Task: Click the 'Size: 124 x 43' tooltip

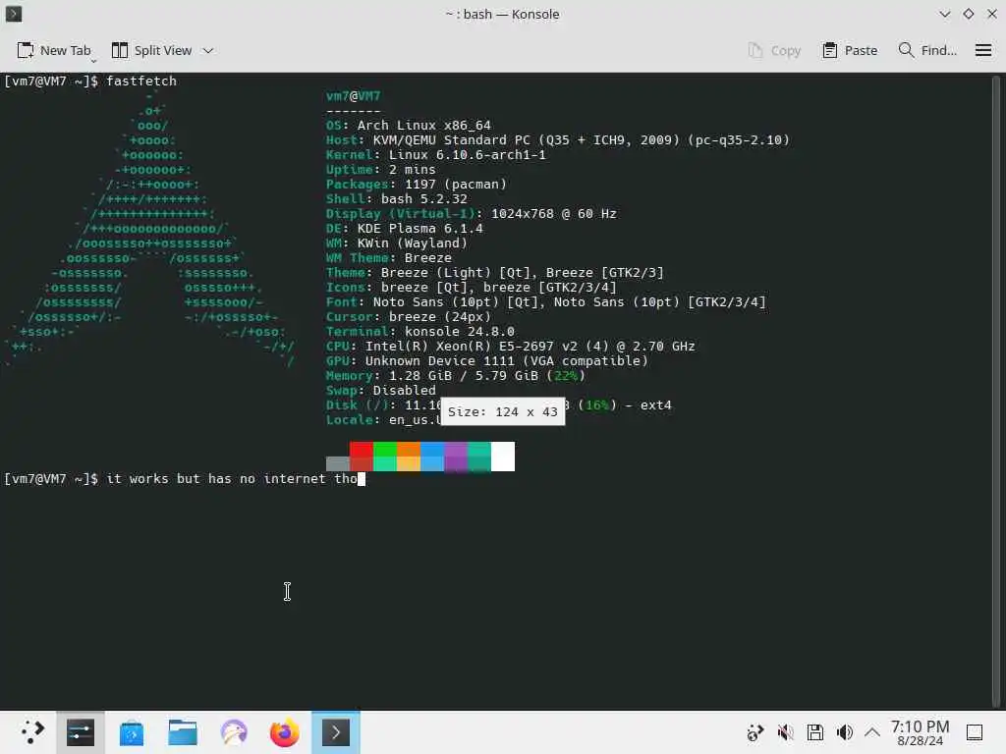Action: (x=503, y=411)
